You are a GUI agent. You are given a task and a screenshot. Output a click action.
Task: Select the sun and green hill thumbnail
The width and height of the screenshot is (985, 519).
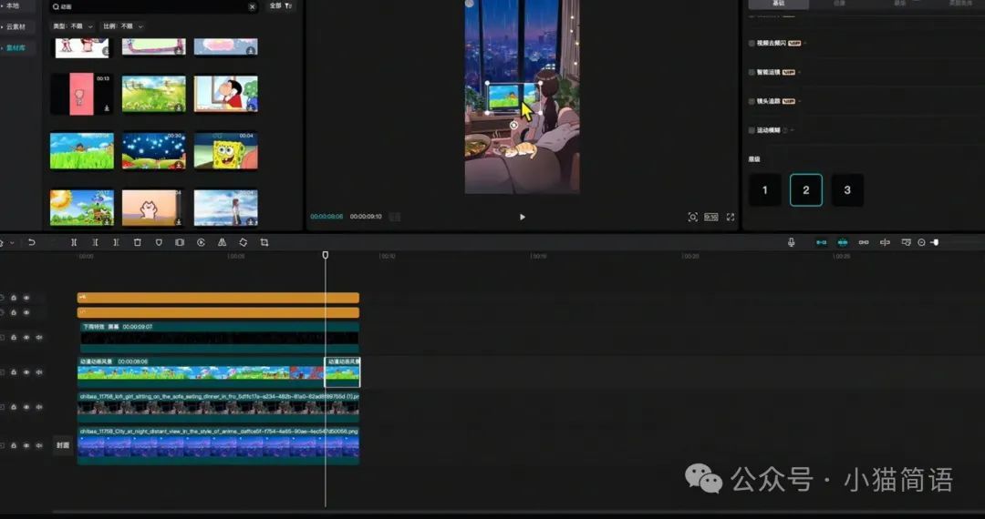pyautogui.click(x=82, y=209)
